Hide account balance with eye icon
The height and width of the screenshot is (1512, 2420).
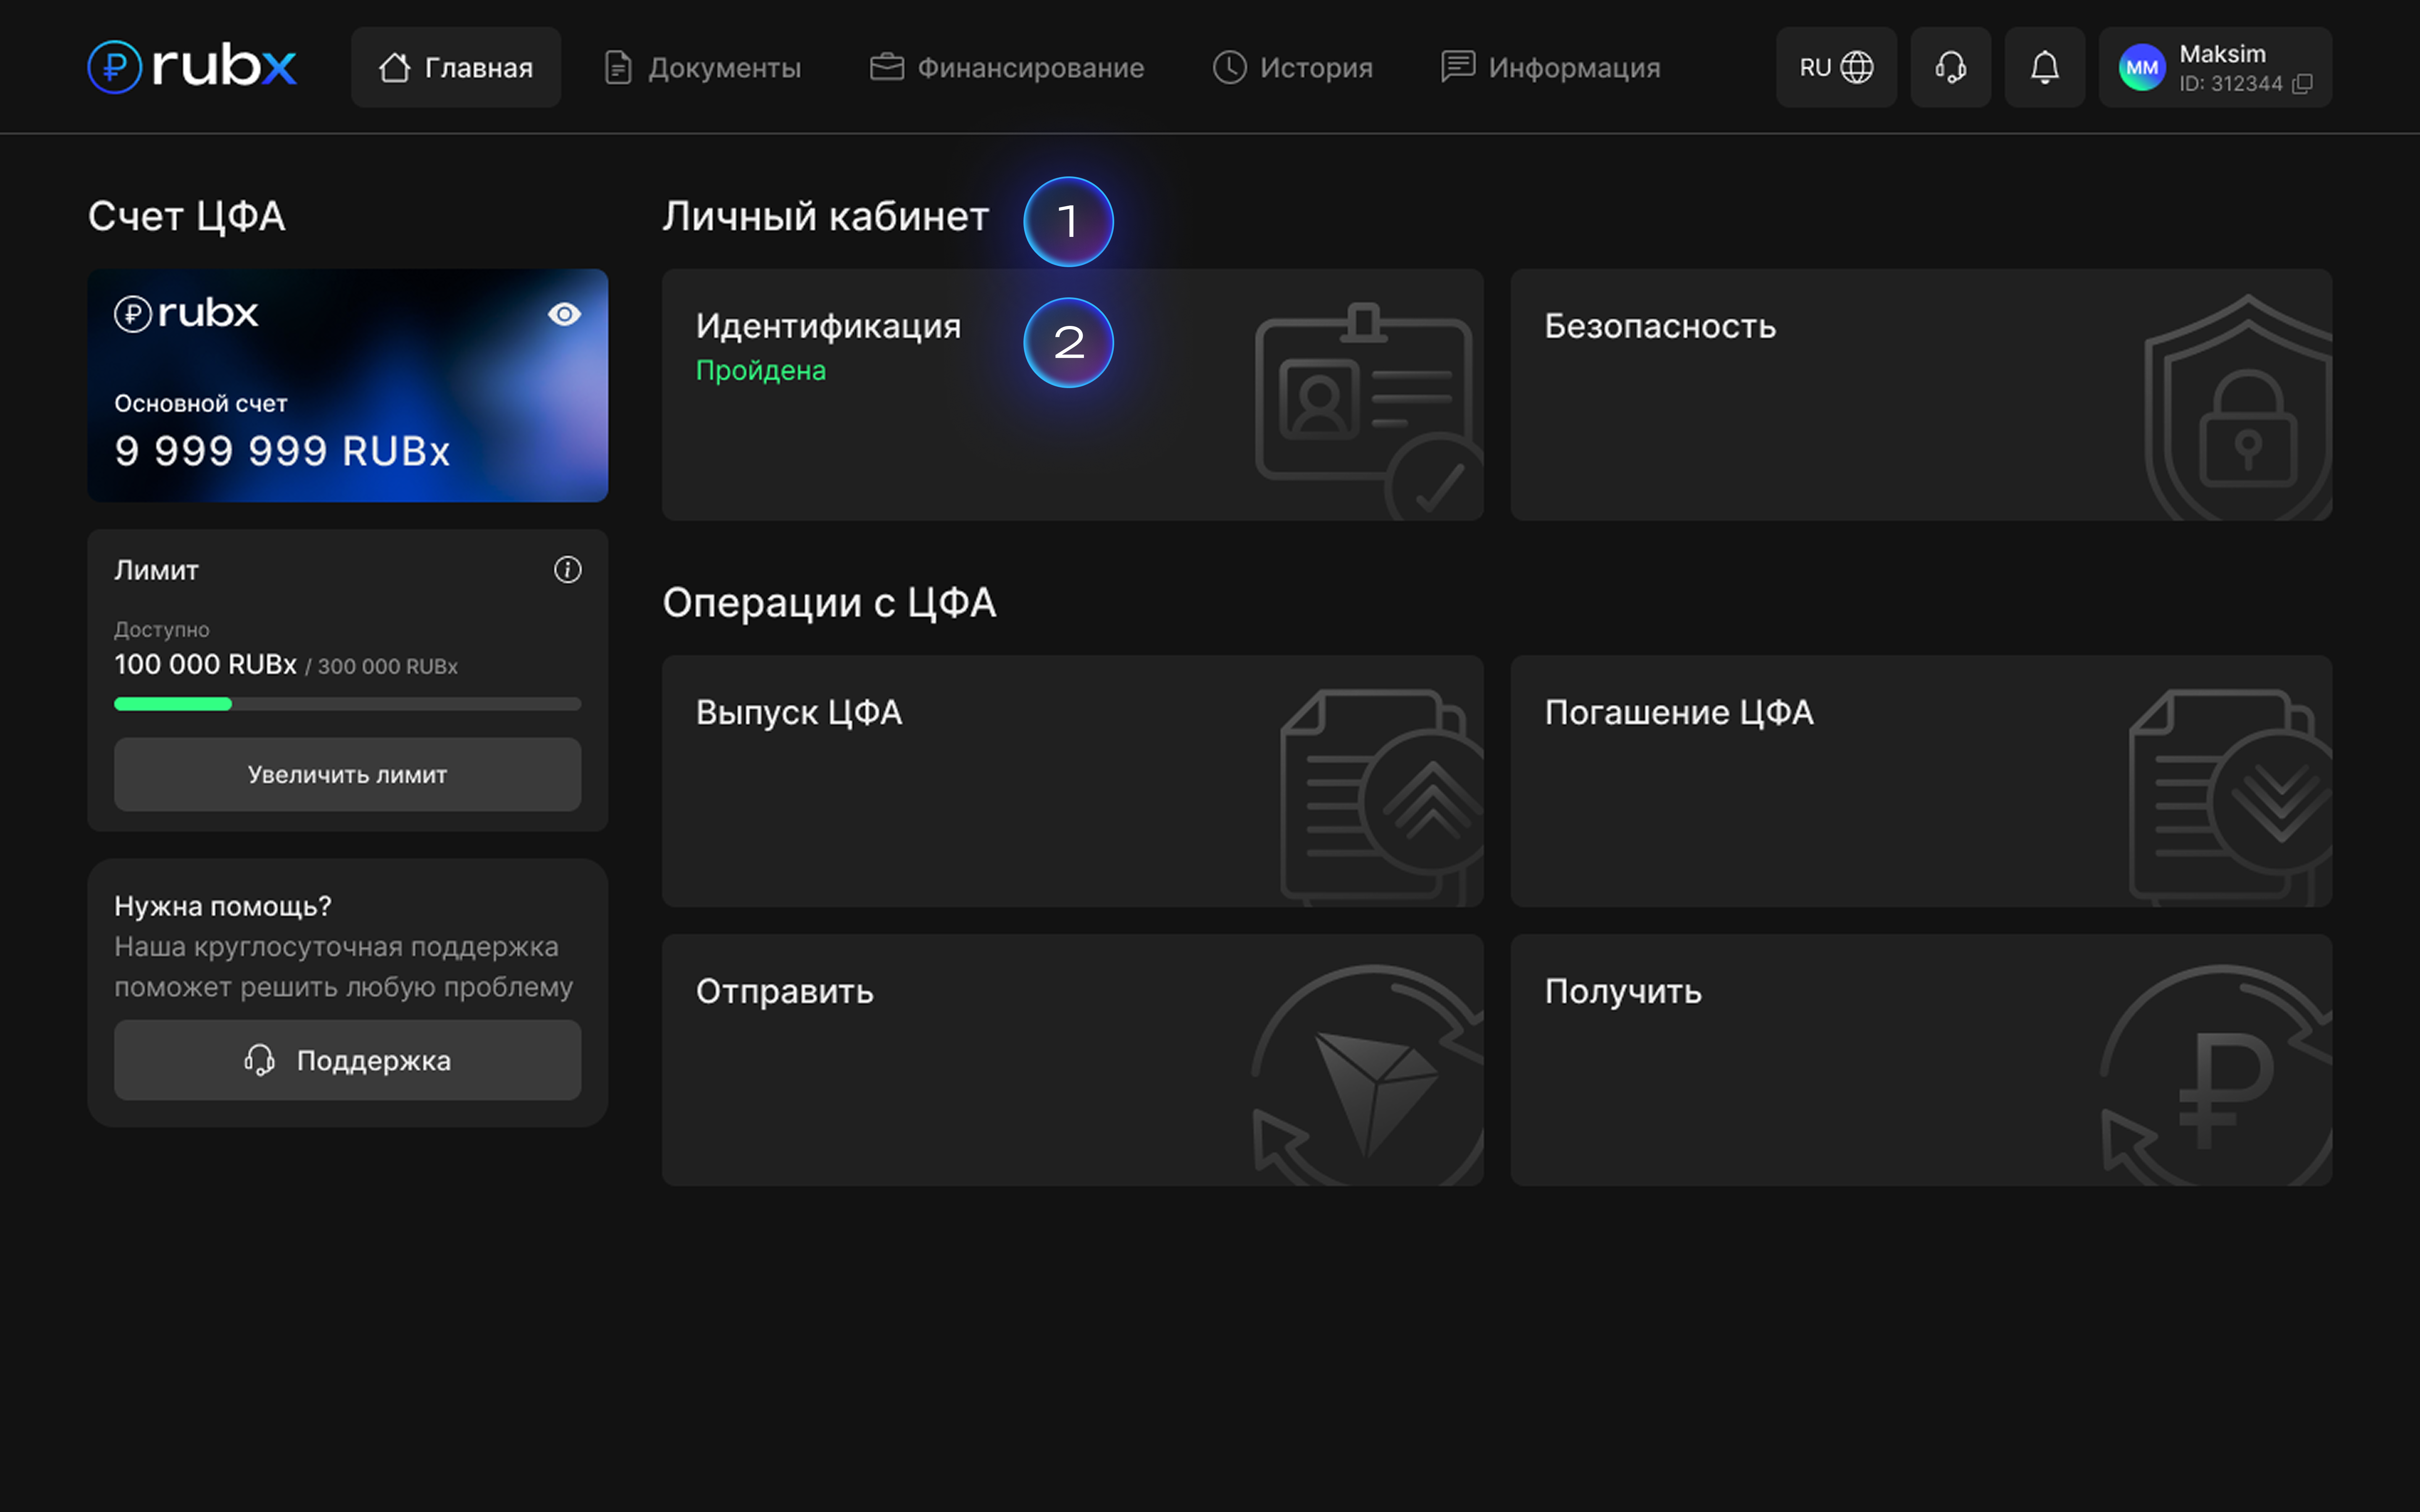point(564,315)
